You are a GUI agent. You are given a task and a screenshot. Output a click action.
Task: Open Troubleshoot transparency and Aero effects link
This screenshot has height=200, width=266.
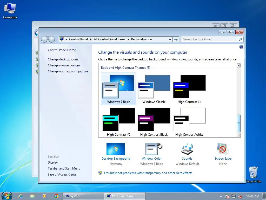point(148,173)
